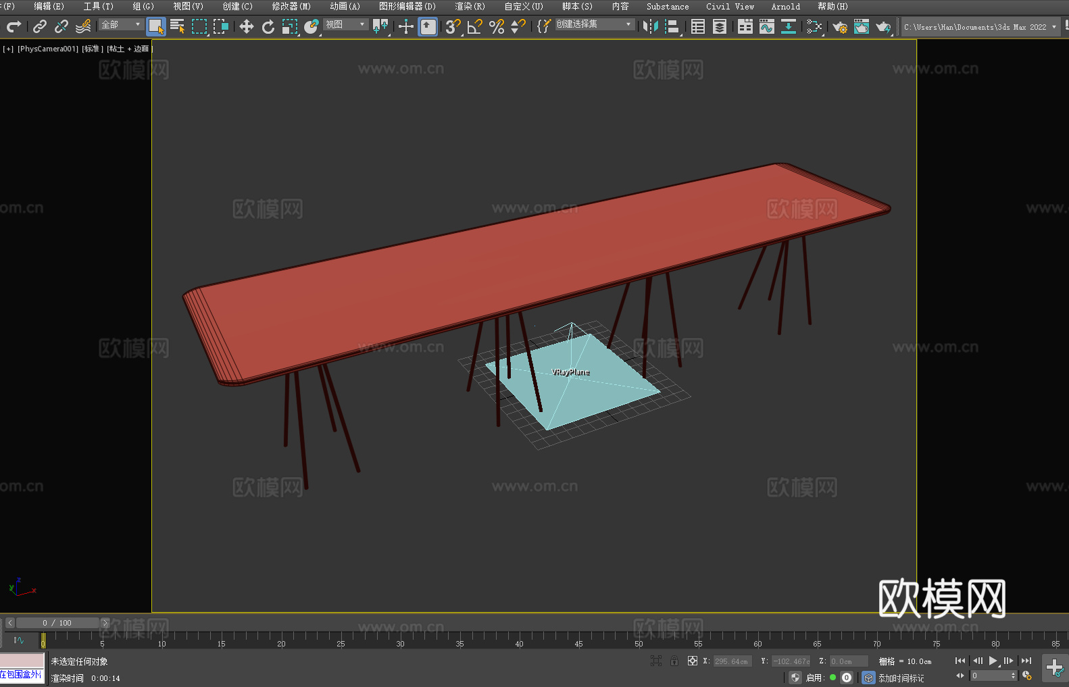Click the Y coordinate input field
1069x687 pixels.
pos(791,661)
